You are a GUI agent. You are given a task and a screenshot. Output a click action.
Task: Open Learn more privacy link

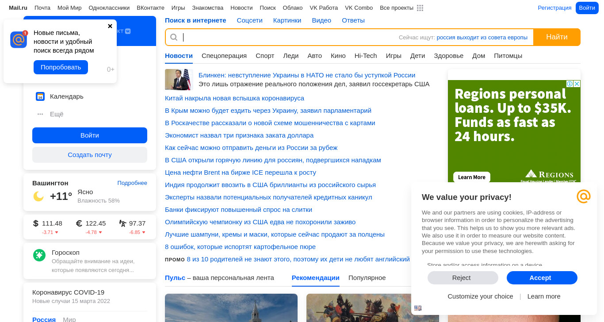point(544,296)
